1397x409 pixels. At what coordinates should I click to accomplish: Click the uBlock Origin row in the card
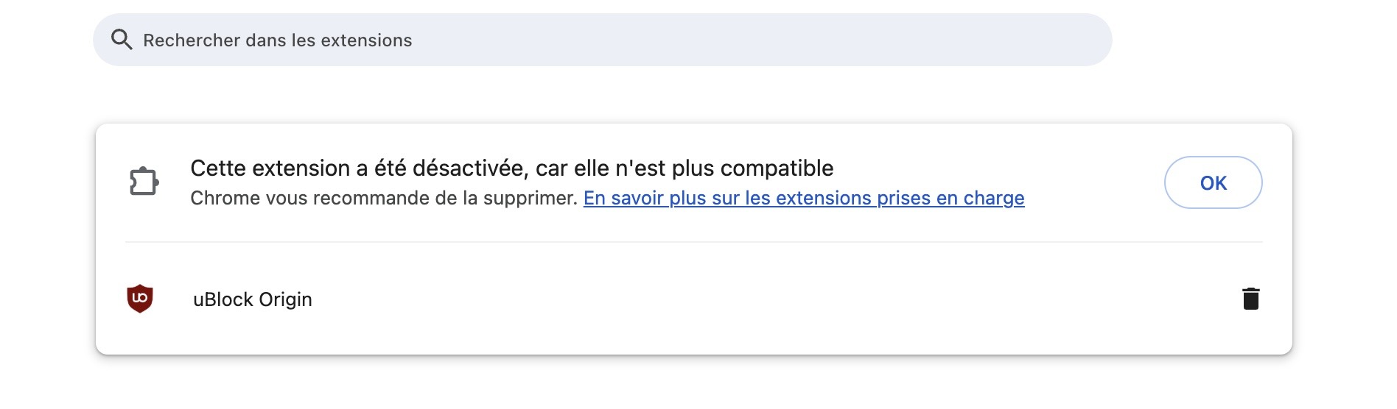point(694,299)
